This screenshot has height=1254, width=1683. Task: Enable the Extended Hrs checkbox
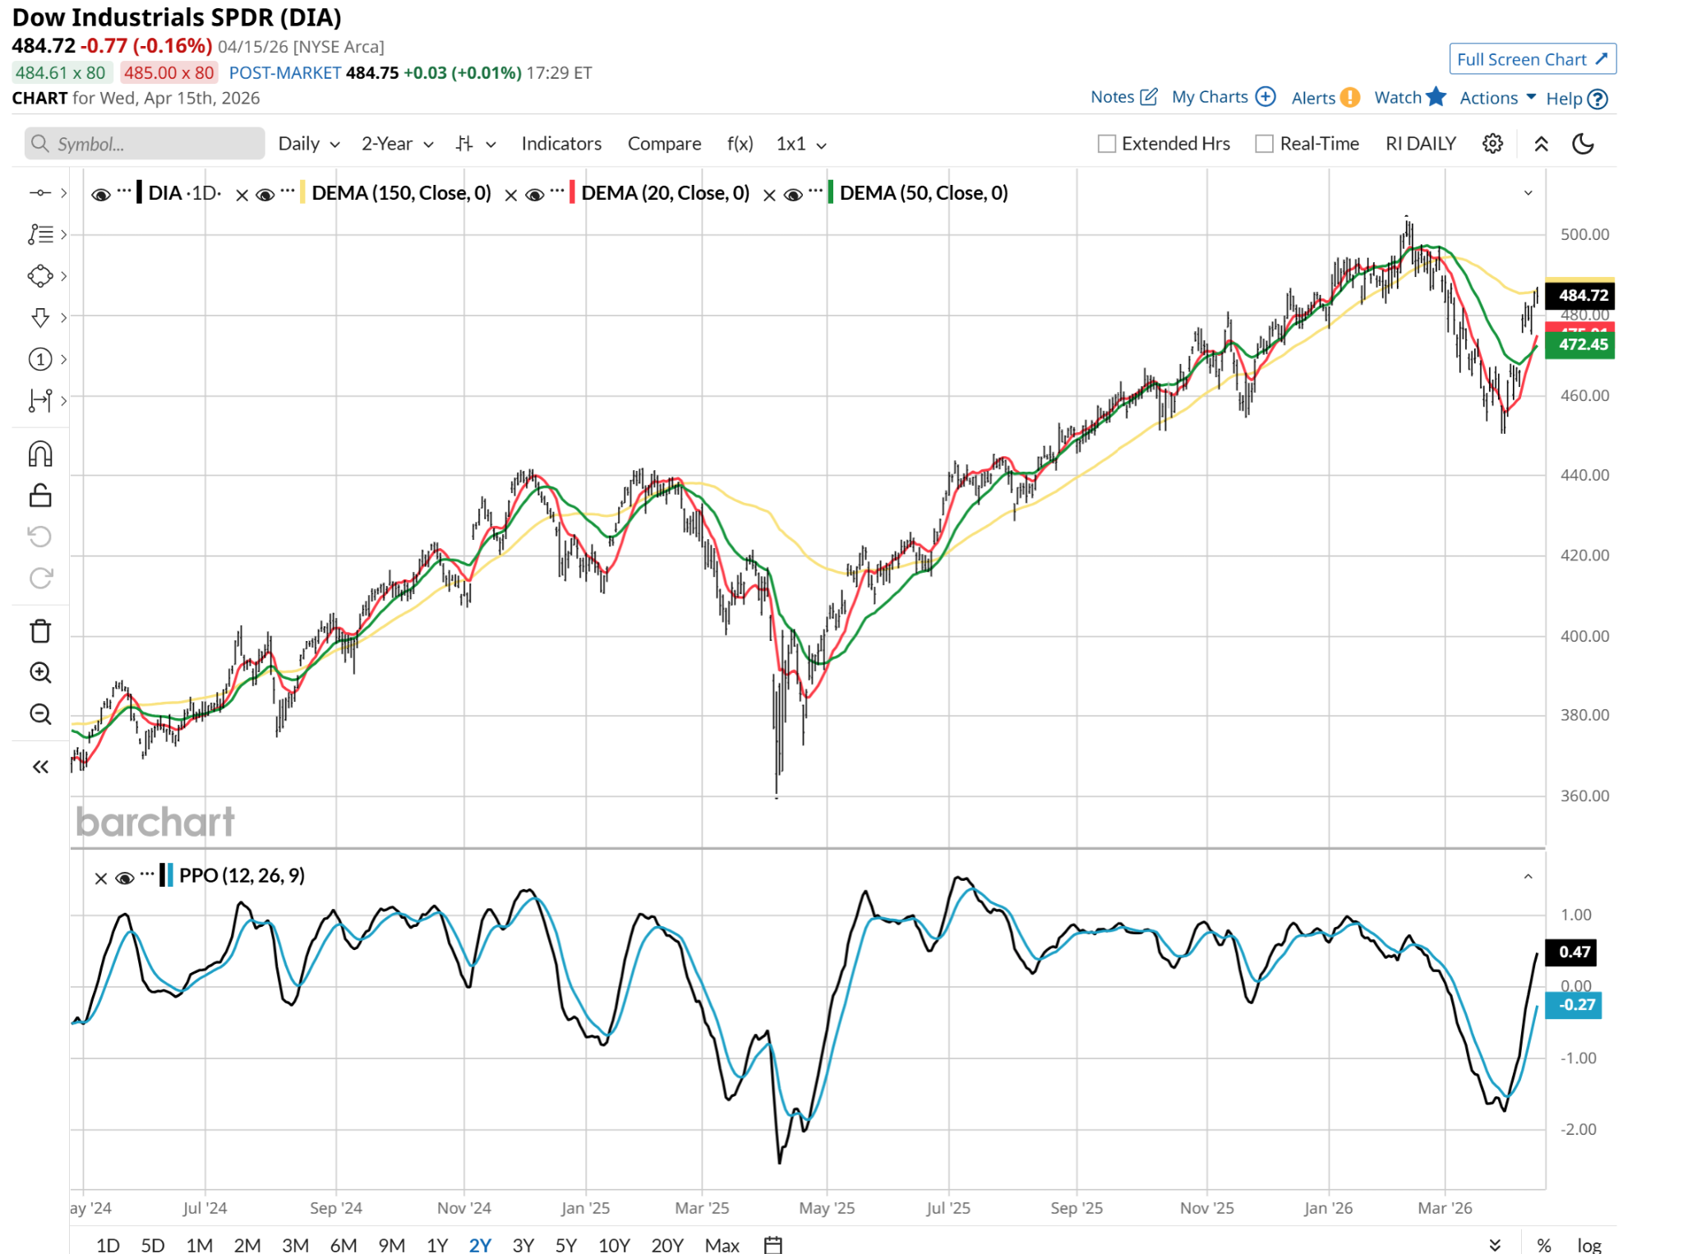point(1107,144)
